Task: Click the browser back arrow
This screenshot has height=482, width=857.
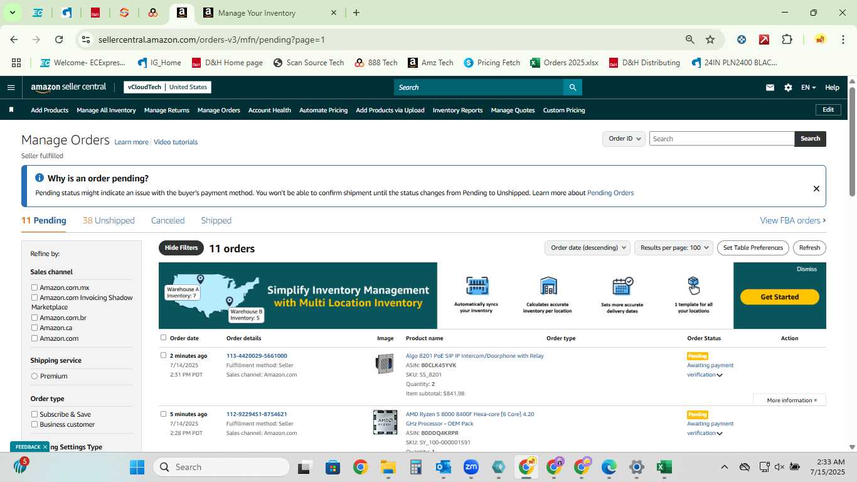Action: tap(14, 40)
